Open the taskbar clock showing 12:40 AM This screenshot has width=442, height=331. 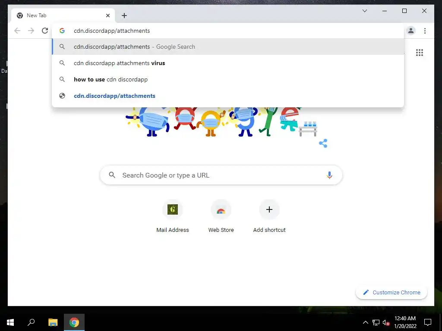[405, 322]
